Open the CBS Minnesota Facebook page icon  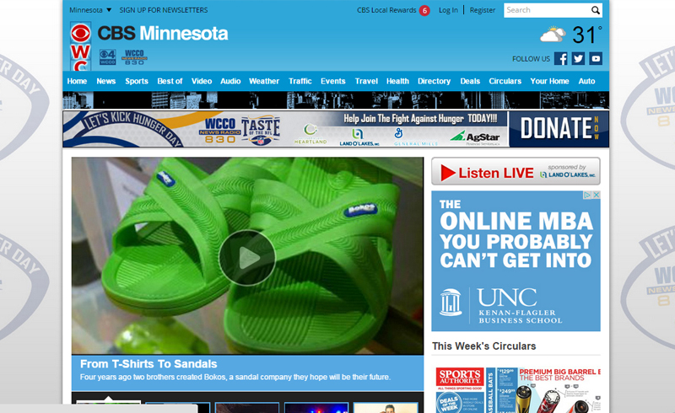coord(561,59)
